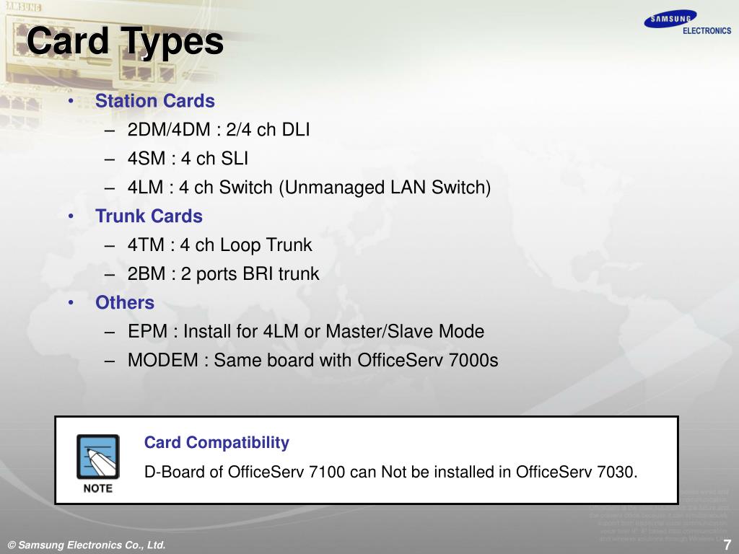
Task: Click the Samsung Electronics logo
Action: [x=687, y=22]
